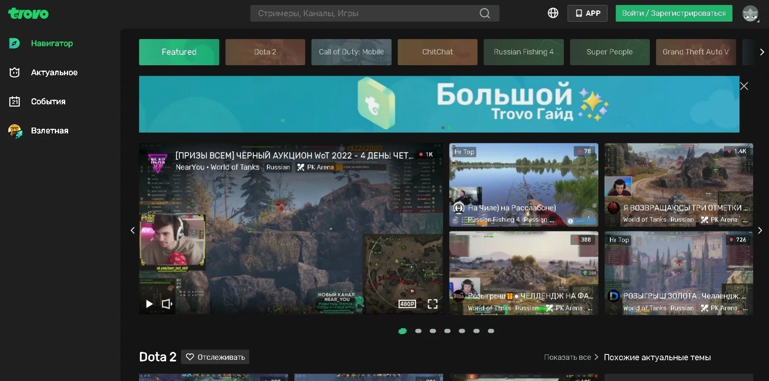This screenshot has width=769, height=381.
Task: Select fourth carousel page dot
Action: coord(447,331)
